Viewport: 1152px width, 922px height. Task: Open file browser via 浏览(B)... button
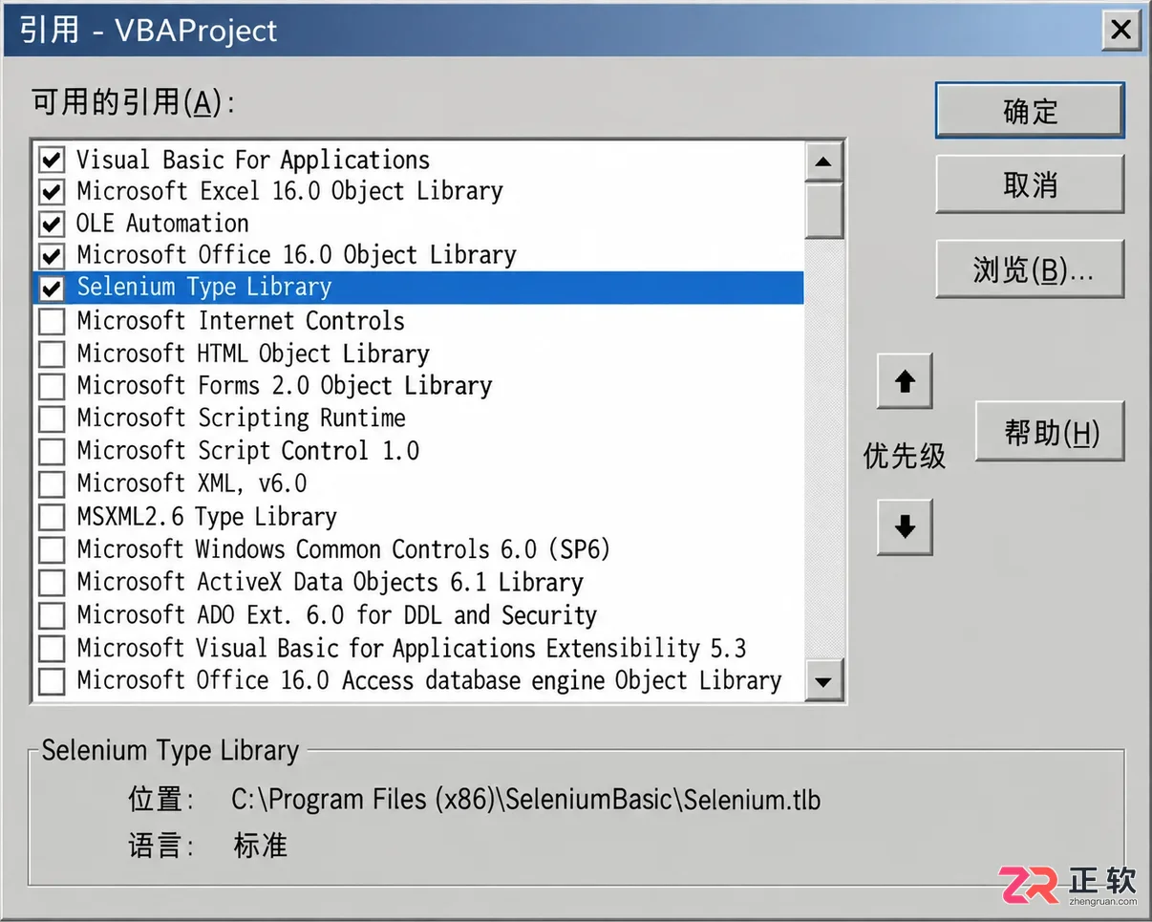1030,270
